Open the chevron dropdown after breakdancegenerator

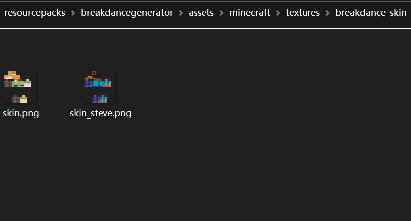coord(181,13)
